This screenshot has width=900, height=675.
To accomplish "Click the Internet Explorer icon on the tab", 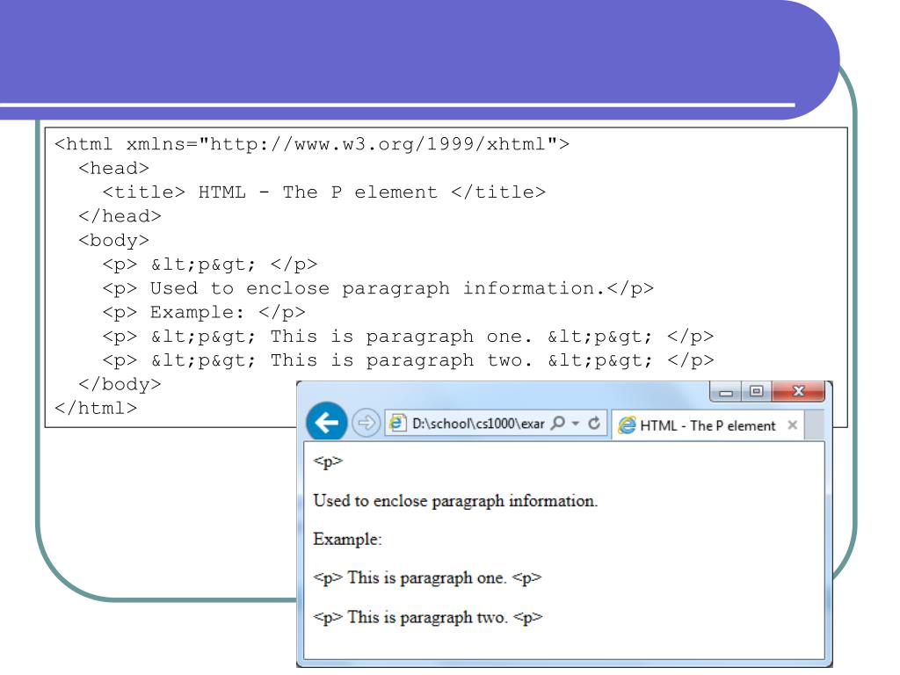I will (x=626, y=425).
